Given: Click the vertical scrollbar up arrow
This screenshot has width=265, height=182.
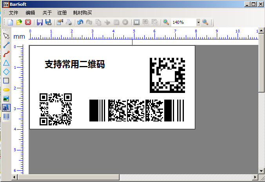Looking at the screenshot, I should (x=261, y=30).
